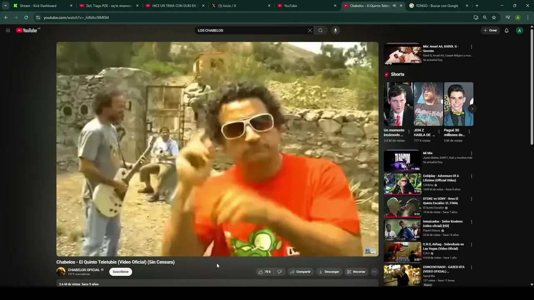Open options for the 'Pagué 30 millones' short
The height and width of the screenshot is (300, 534).
[x=469, y=132]
